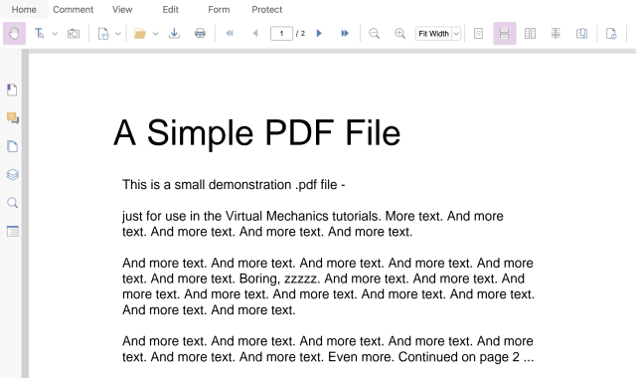This screenshot has height=378, width=636.
Task: Switch to facing pages view
Action: (530, 33)
